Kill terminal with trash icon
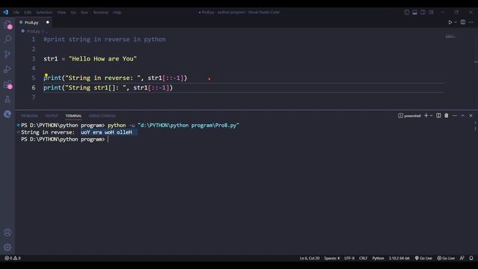This screenshot has height=269, width=478. (447, 116)
